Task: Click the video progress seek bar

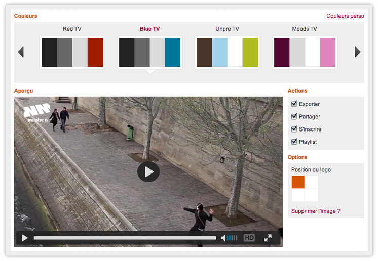Action: pyautogui.click(x=125, y=238)
